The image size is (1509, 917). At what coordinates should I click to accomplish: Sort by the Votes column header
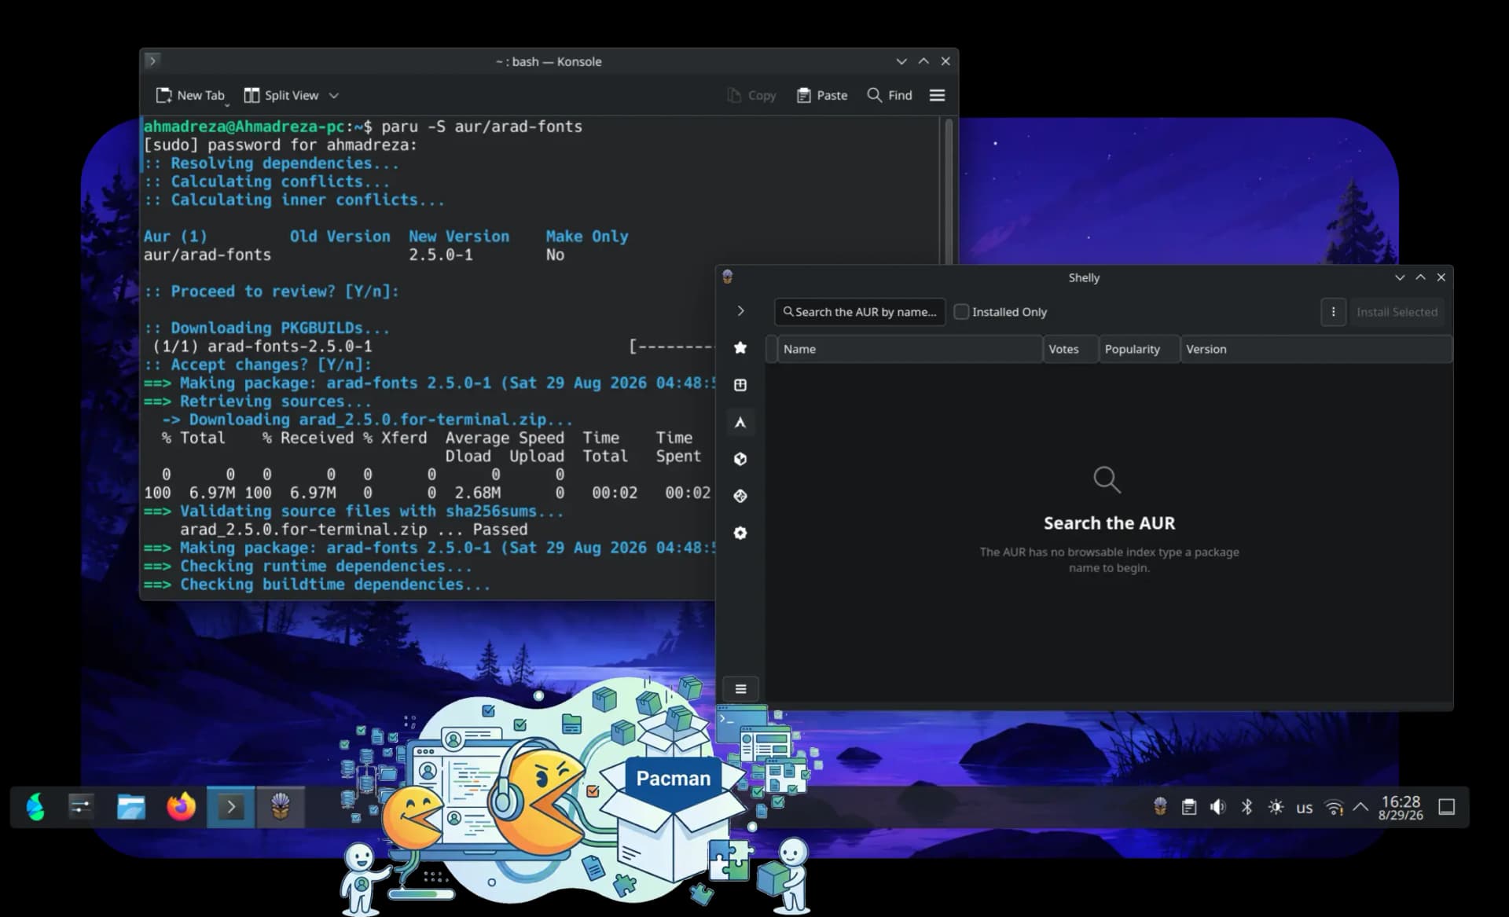tap(1070, 349)
